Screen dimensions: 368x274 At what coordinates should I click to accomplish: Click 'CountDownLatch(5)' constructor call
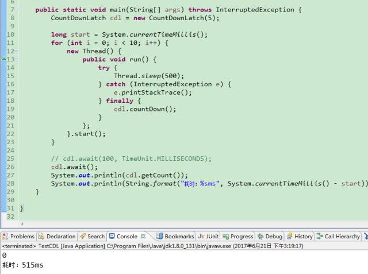click(x=182, y=18)
